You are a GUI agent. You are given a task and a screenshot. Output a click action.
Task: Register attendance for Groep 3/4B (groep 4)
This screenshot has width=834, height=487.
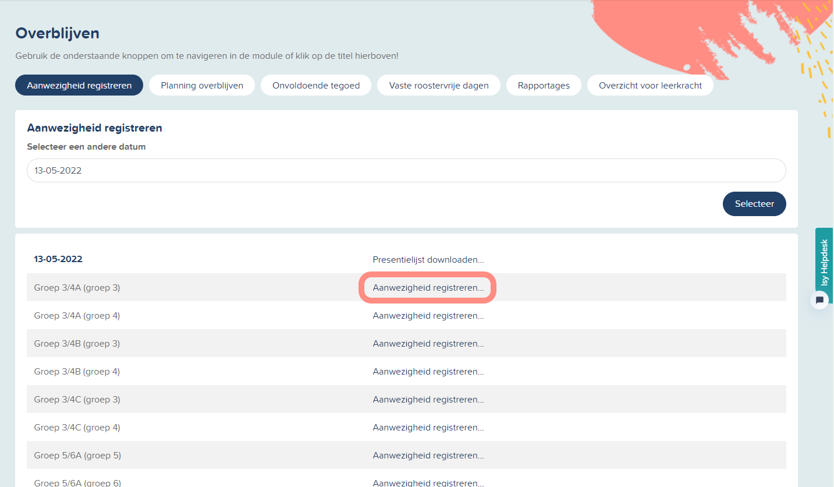click(x=428, y=371)
